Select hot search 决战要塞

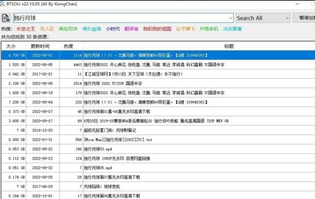pos(232,29)
